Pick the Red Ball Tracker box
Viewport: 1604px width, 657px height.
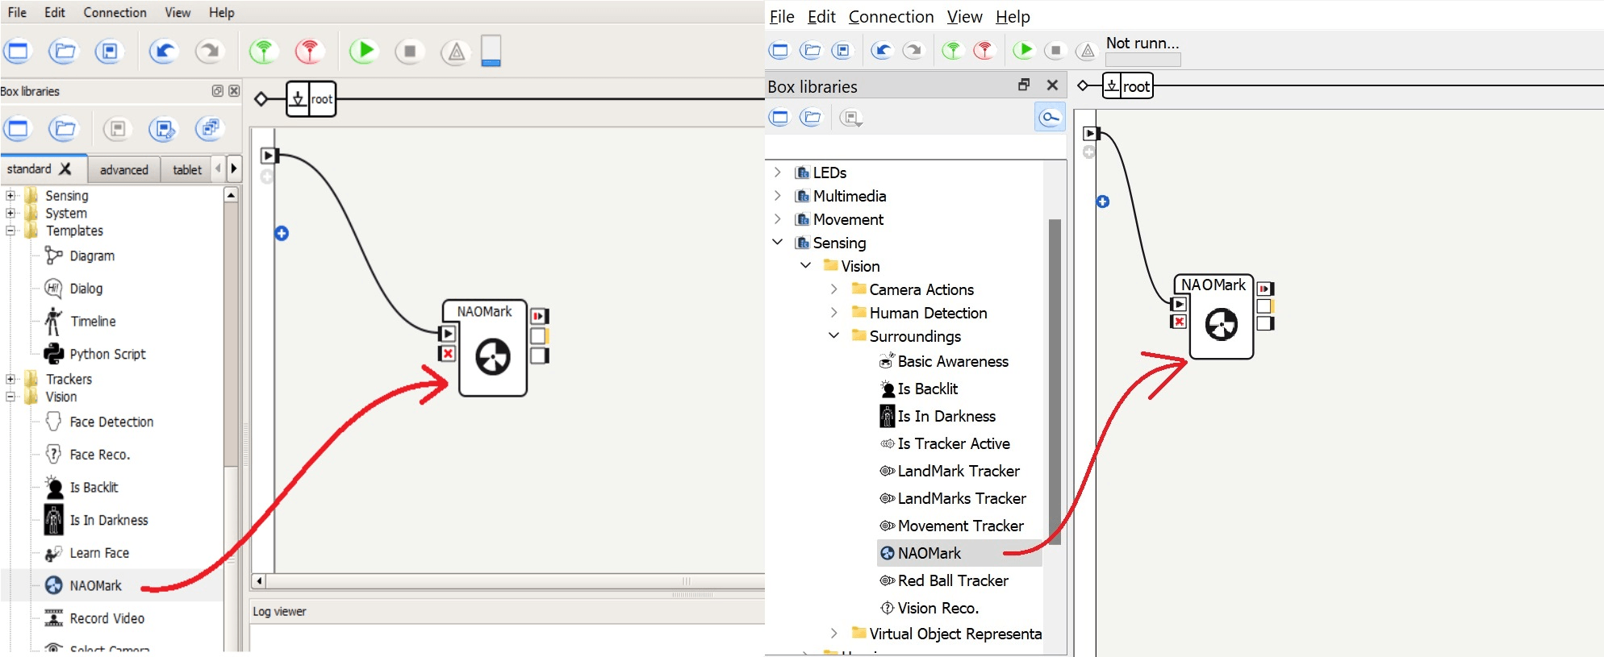point(952,580)
